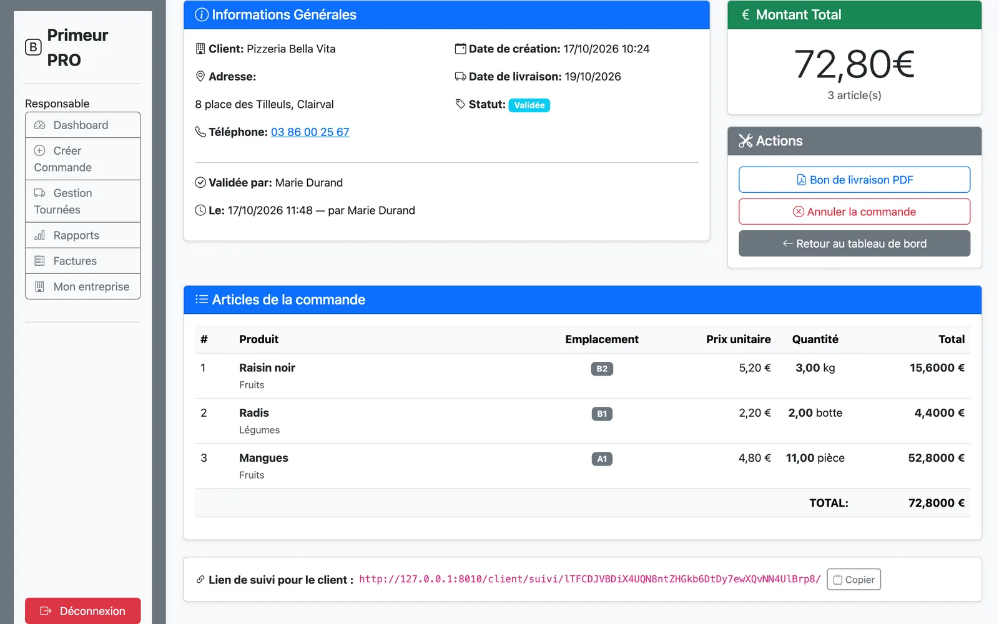Screen dimensions: 999x624
Task: Click the Déconnexion button
Action: (82, 611)
